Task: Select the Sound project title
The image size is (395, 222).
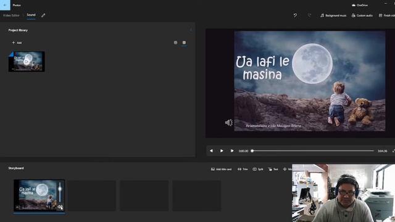Action: click(x=31, y=15)
